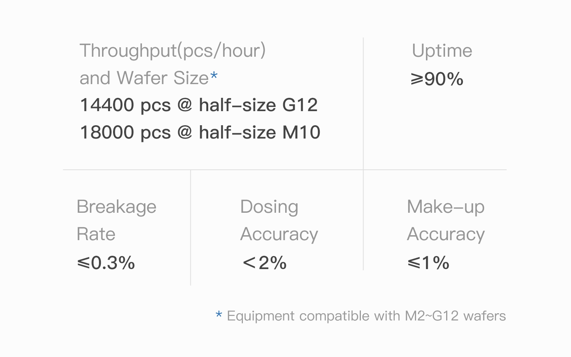Click the "Equipment compatible with M2~G12 wafers" footnote
571x357 pixels.
(366, 316)
